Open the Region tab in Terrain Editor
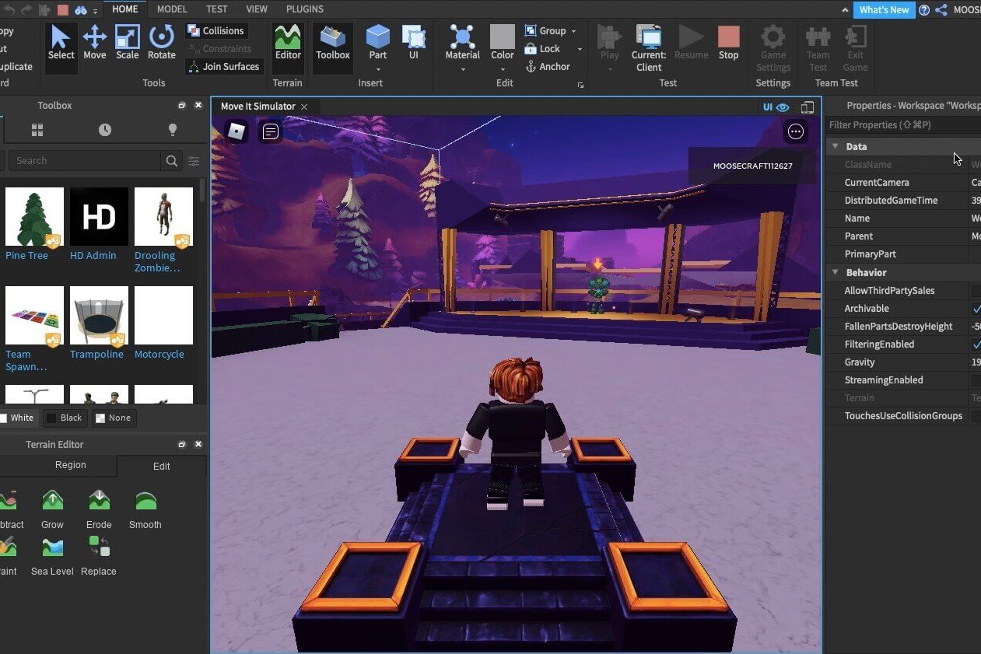981x654 pixels. (x=70, y=465)
